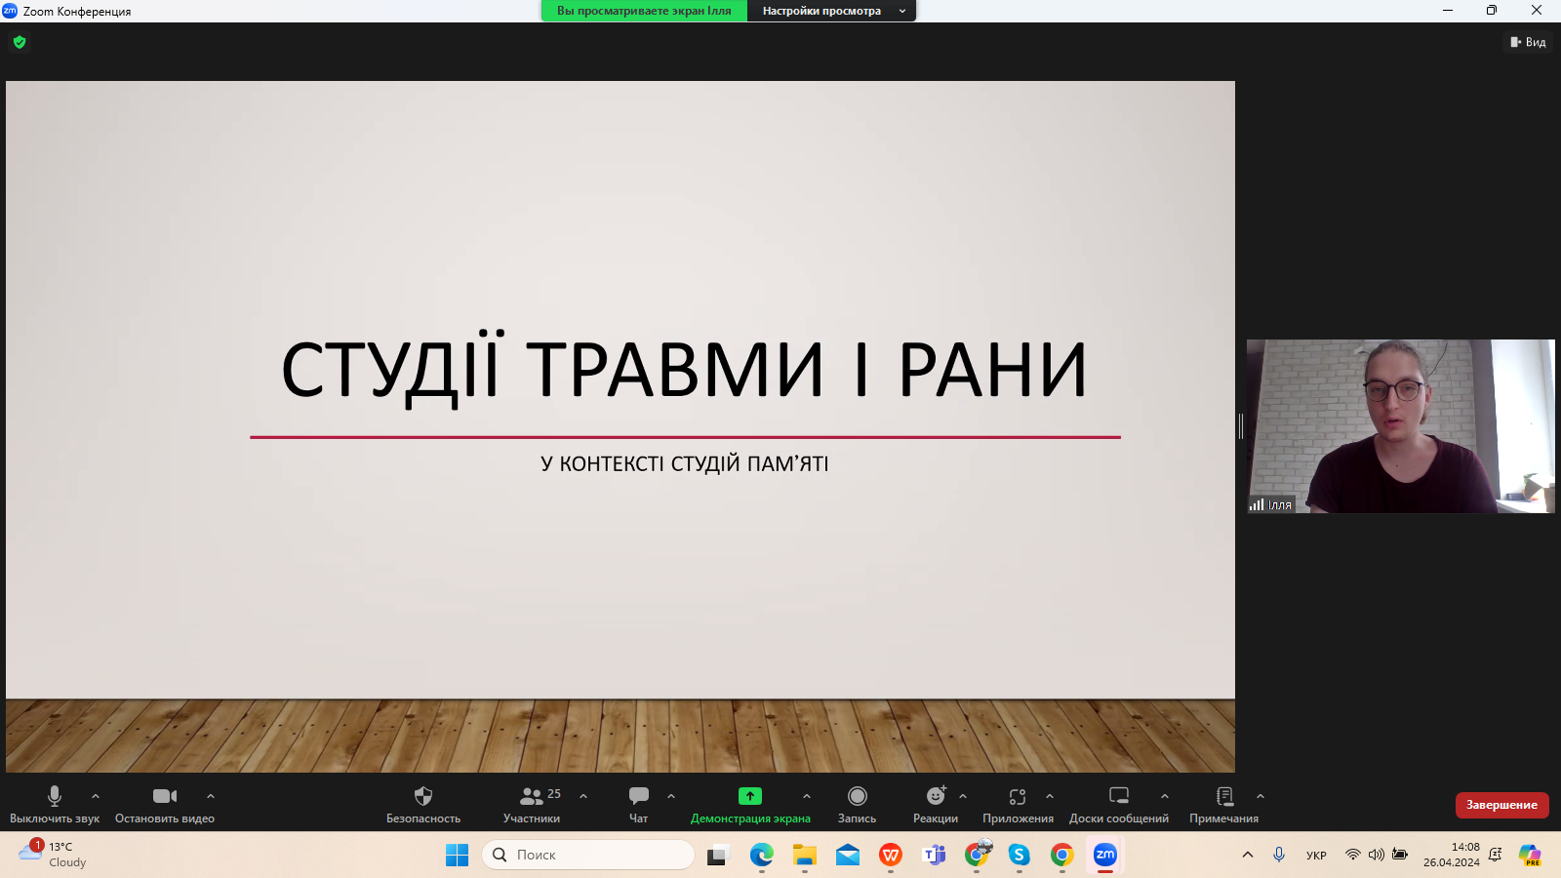Expand video options arrow next to camera

tap(211, 796)
